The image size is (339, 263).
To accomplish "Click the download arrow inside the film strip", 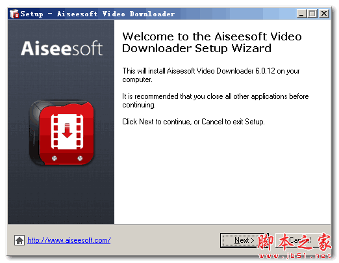I will 67,130.
